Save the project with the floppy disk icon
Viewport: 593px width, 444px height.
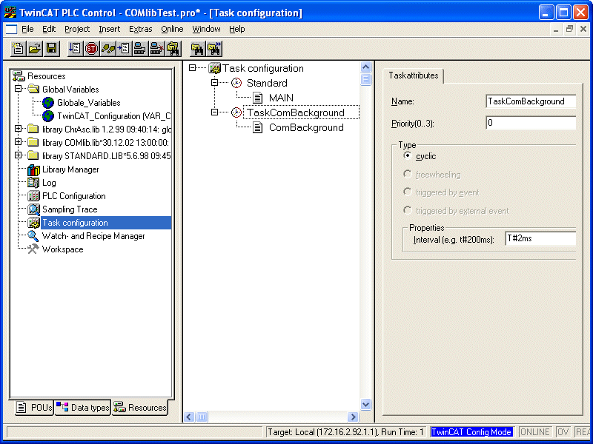[51, 48]
